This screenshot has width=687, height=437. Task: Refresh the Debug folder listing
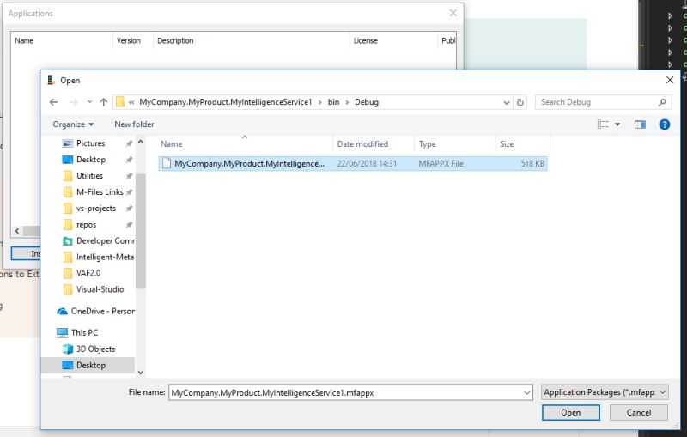pyautogui.click(x=520, y=102)
